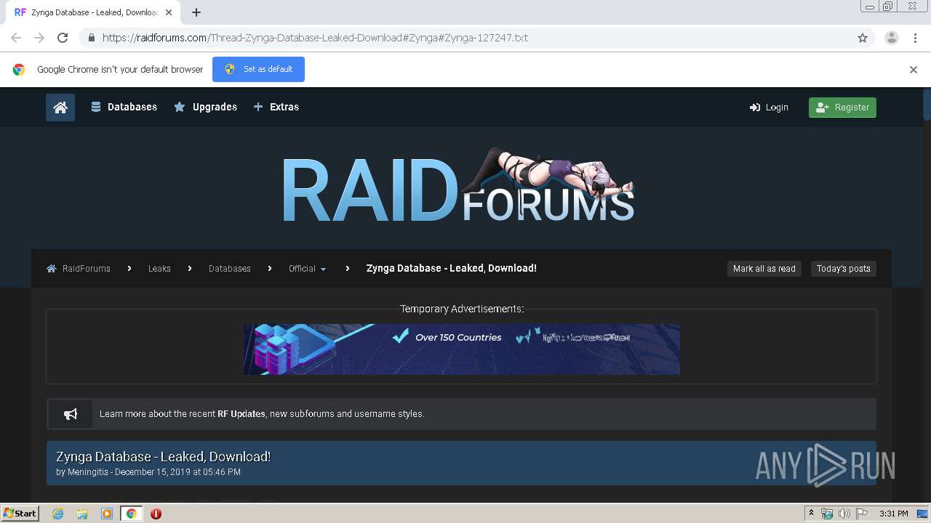Open the Extras navigation menu
This screenshot has height=523, width=931.
pyautogui.click(x=276, y=107)
